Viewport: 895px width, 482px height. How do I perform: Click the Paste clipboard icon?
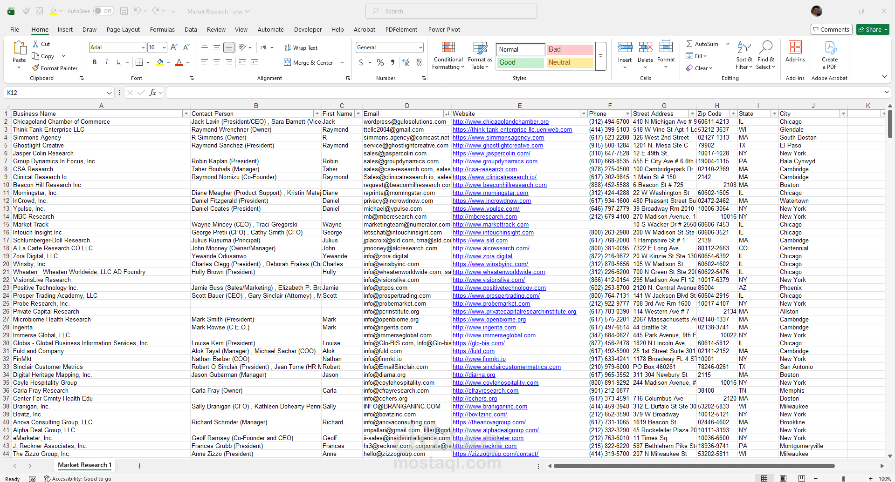19,48
